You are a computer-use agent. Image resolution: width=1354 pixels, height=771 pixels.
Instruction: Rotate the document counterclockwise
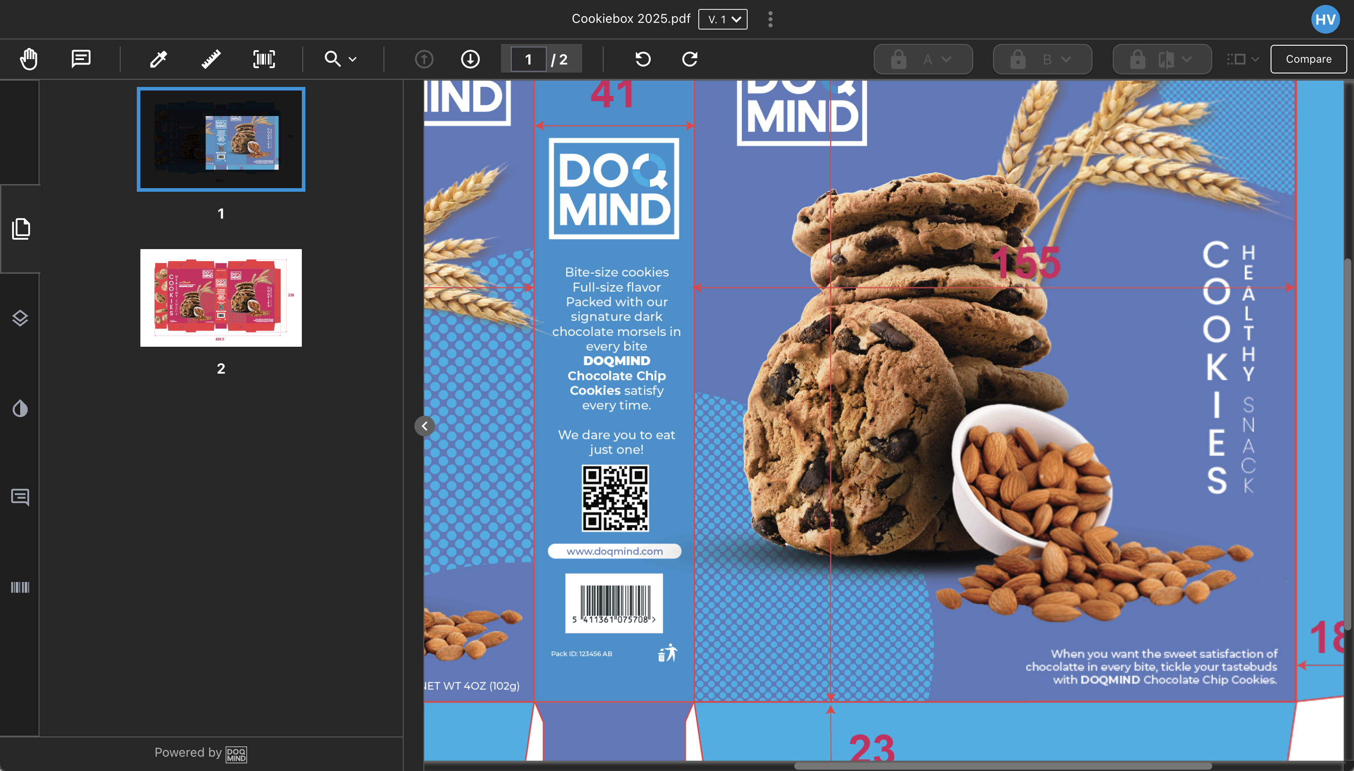click(x=643, y=59)
